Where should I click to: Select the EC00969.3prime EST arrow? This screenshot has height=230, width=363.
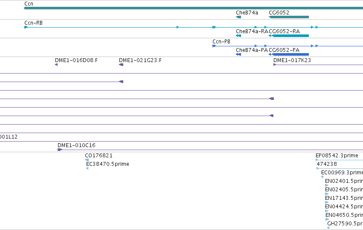coord(322,177)
